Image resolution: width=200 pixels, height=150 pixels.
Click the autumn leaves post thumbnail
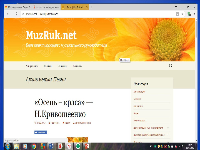tap(77, 140)
